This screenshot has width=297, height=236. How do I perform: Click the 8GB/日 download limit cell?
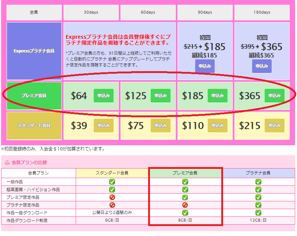coord(185,221)
